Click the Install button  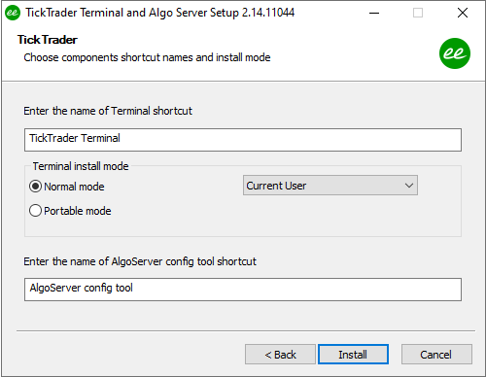(x=353, y=355)
